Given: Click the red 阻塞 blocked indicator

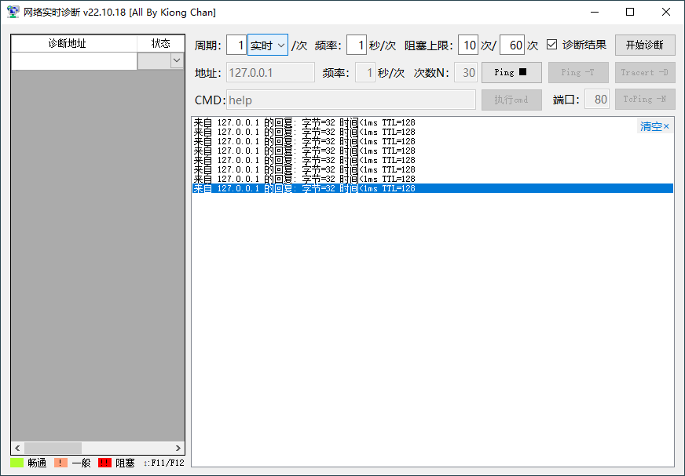Looking at the screenshot, I should 105,463.
